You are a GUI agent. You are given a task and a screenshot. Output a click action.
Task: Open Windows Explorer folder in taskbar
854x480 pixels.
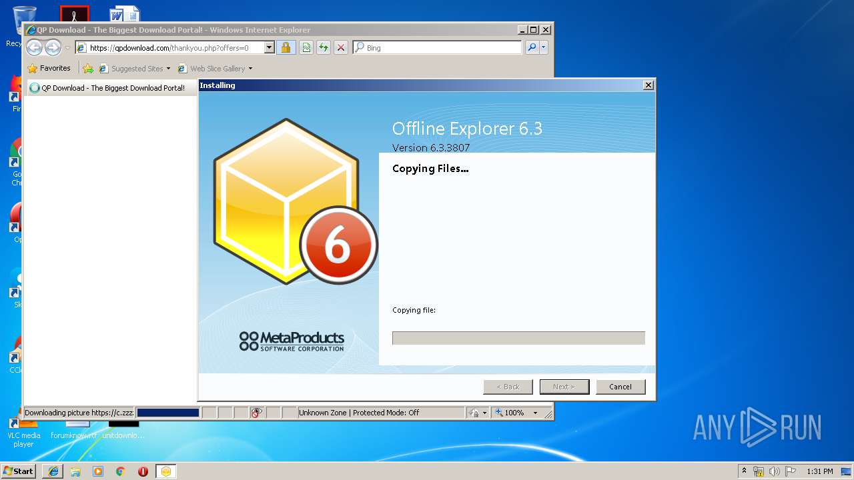75,471
